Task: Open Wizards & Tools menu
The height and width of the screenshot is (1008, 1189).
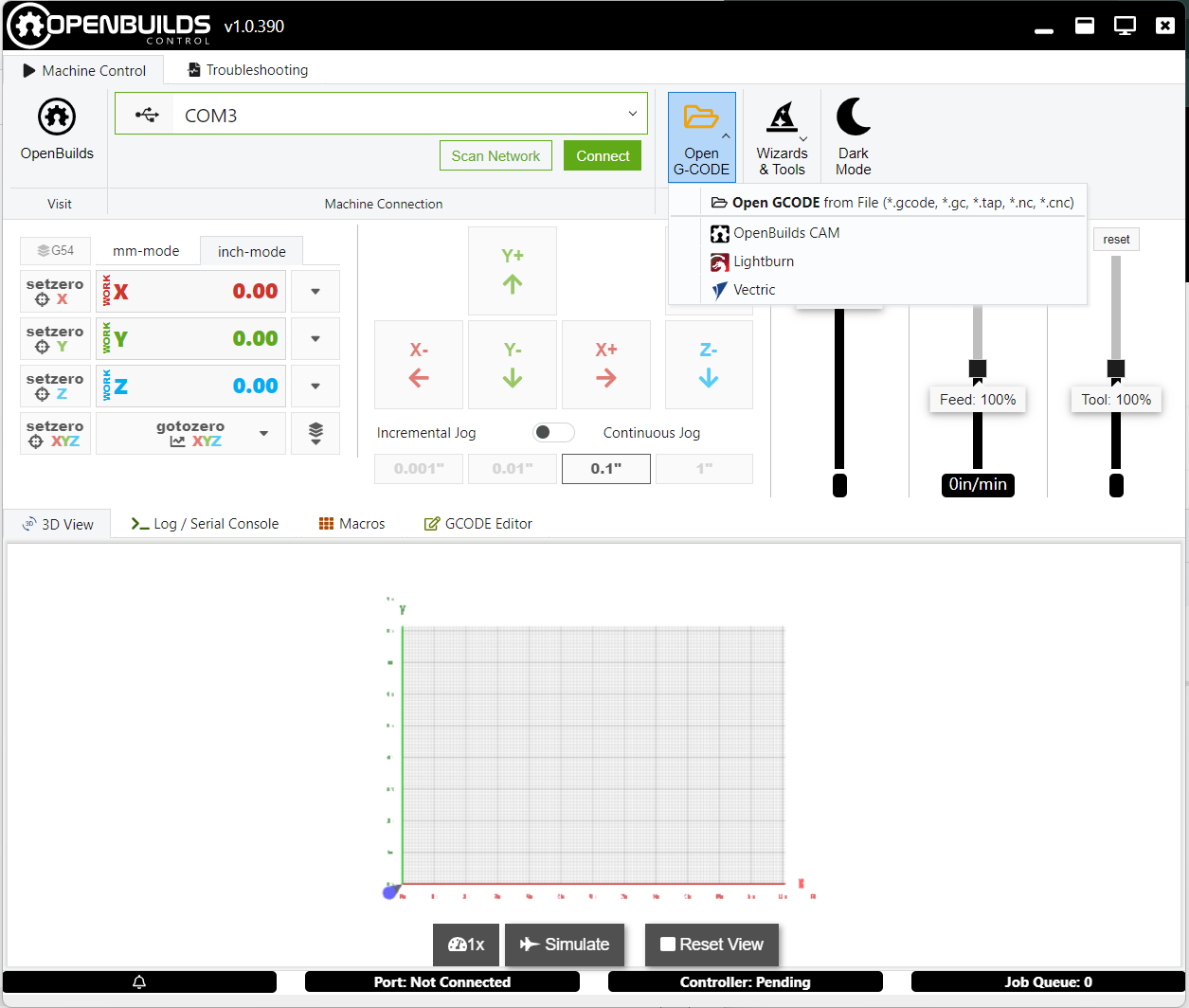Action: 782,137
